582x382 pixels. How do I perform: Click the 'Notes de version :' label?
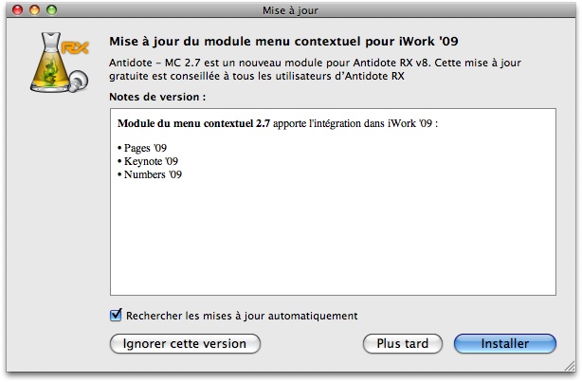[157, 97]
